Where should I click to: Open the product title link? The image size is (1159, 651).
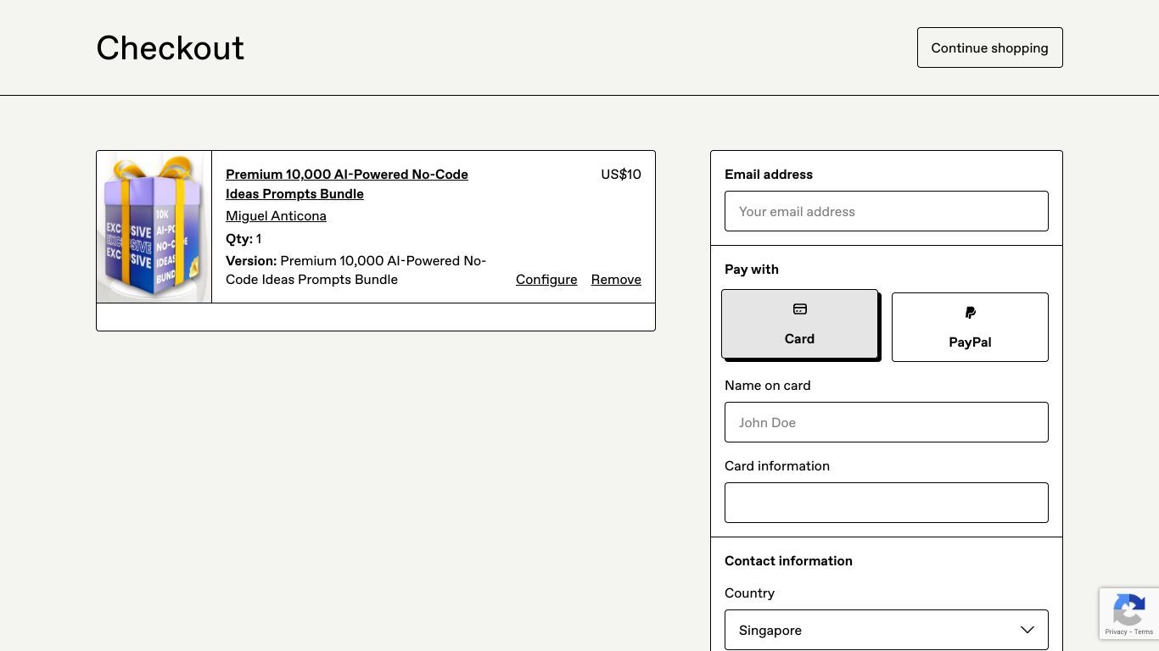click(347, 184)
